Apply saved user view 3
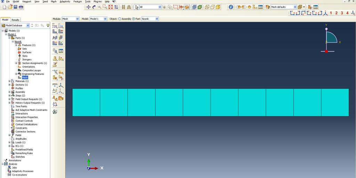The height and width of the screenshot is (178, 356). [x=342, y=13]
